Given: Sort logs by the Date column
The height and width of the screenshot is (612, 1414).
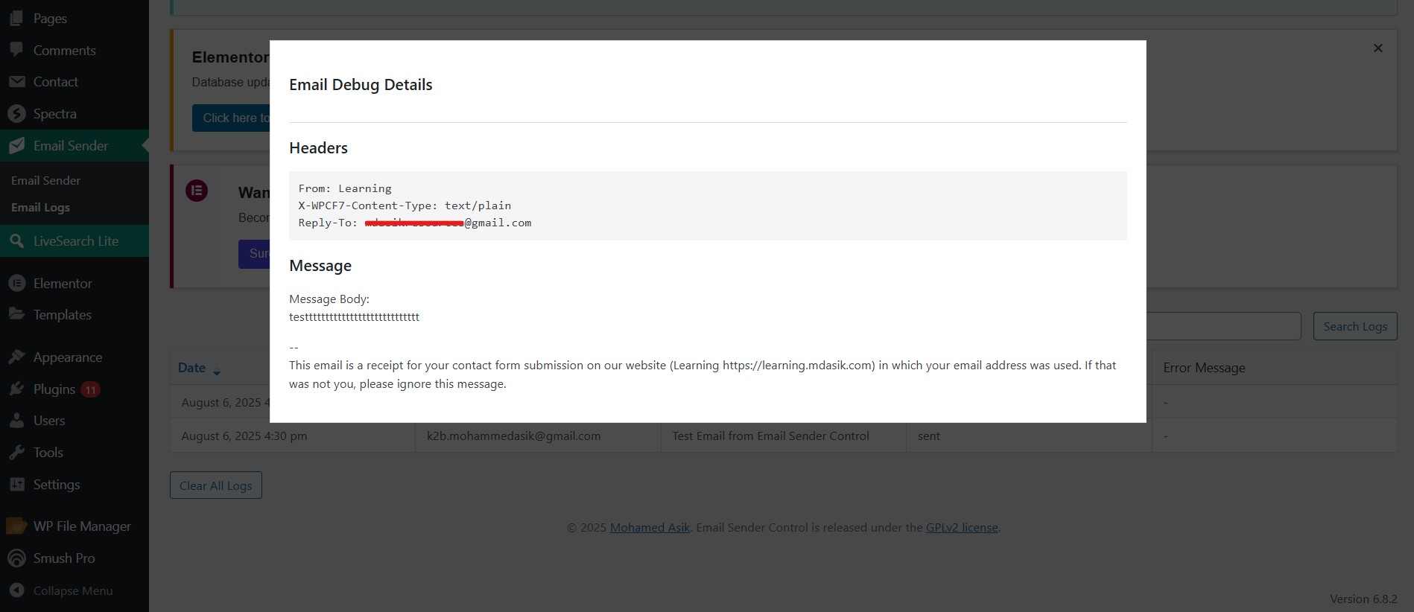Looking at the screenshot, I should tap(191, 368).
